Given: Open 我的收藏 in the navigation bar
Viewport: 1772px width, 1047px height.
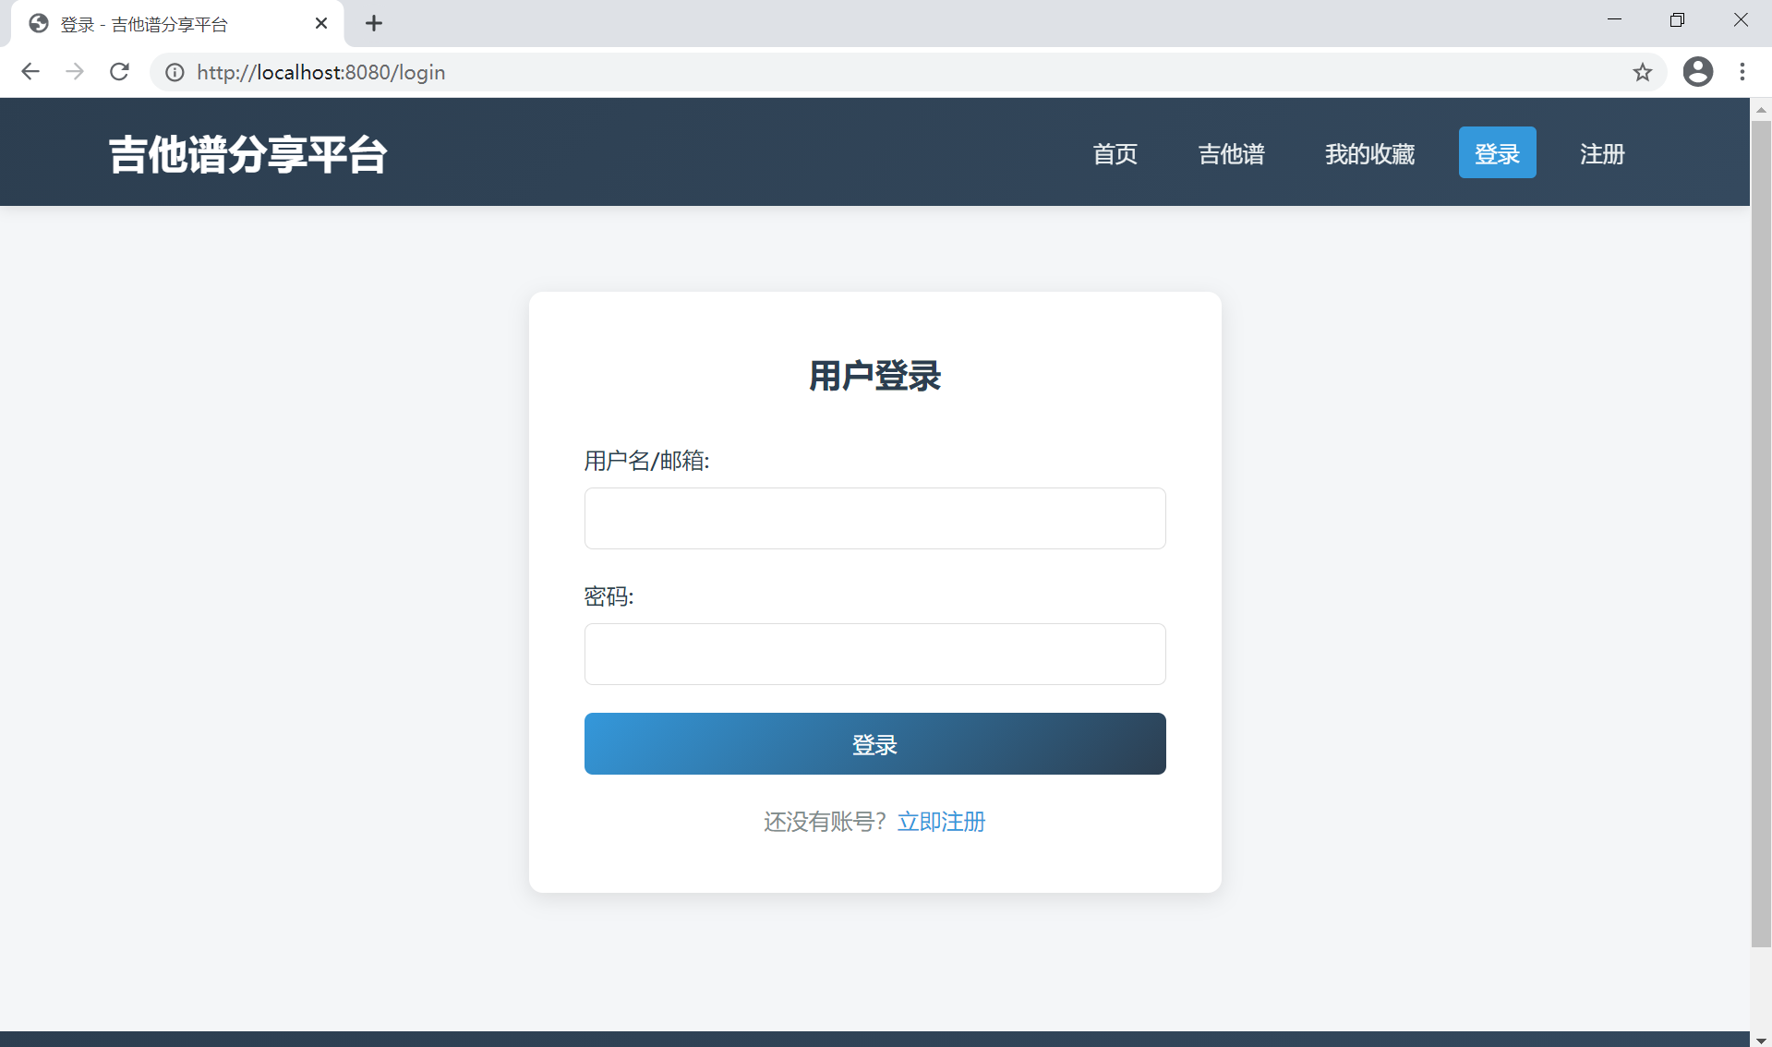Looking at the screenshot, I should 1369,153.
